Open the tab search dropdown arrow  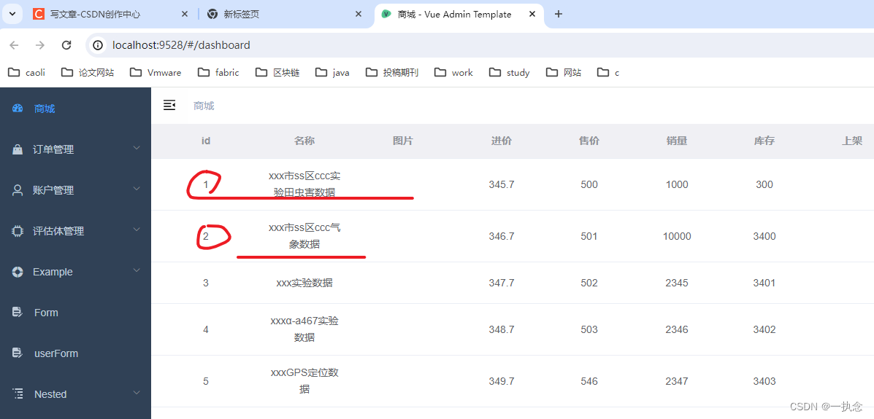pos(12,14)
